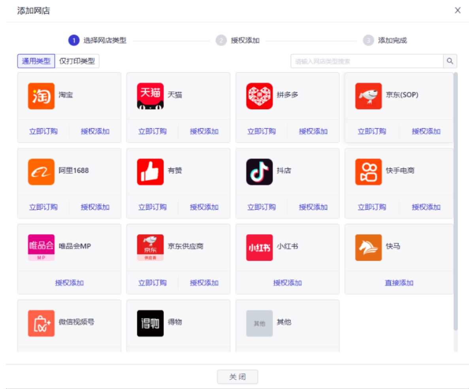The image size is (469, 389).
Task: Click 授权添加 under 拼多多
Action: (313, 131)
